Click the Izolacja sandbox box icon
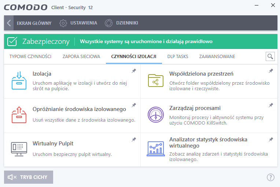This screenshot has height=187, width=280. [x=19, y=80]
